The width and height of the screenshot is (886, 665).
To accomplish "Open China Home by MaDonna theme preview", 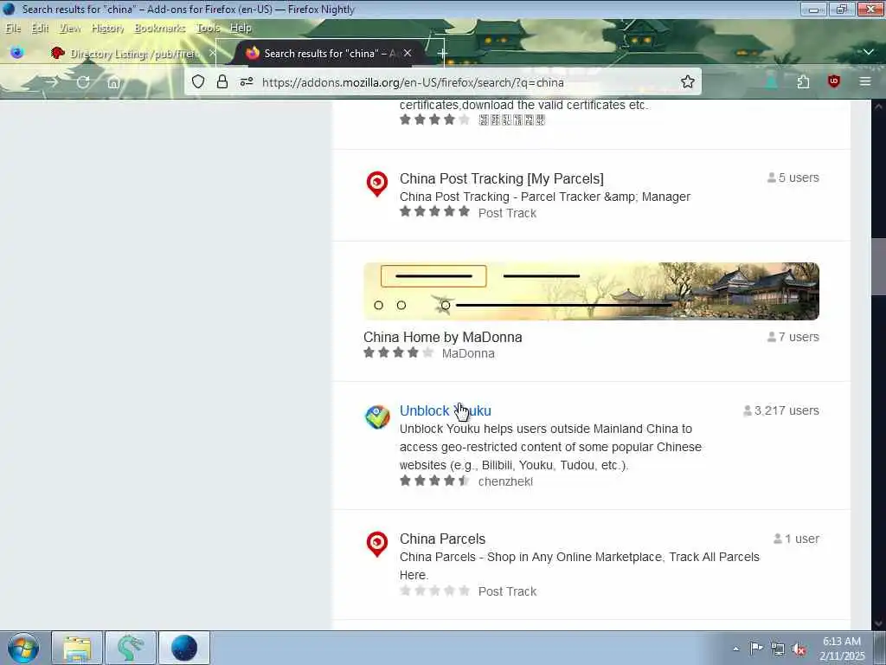I will (591, 291).
